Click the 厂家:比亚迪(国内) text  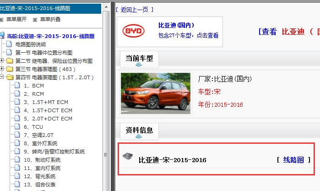click(225, 79)
